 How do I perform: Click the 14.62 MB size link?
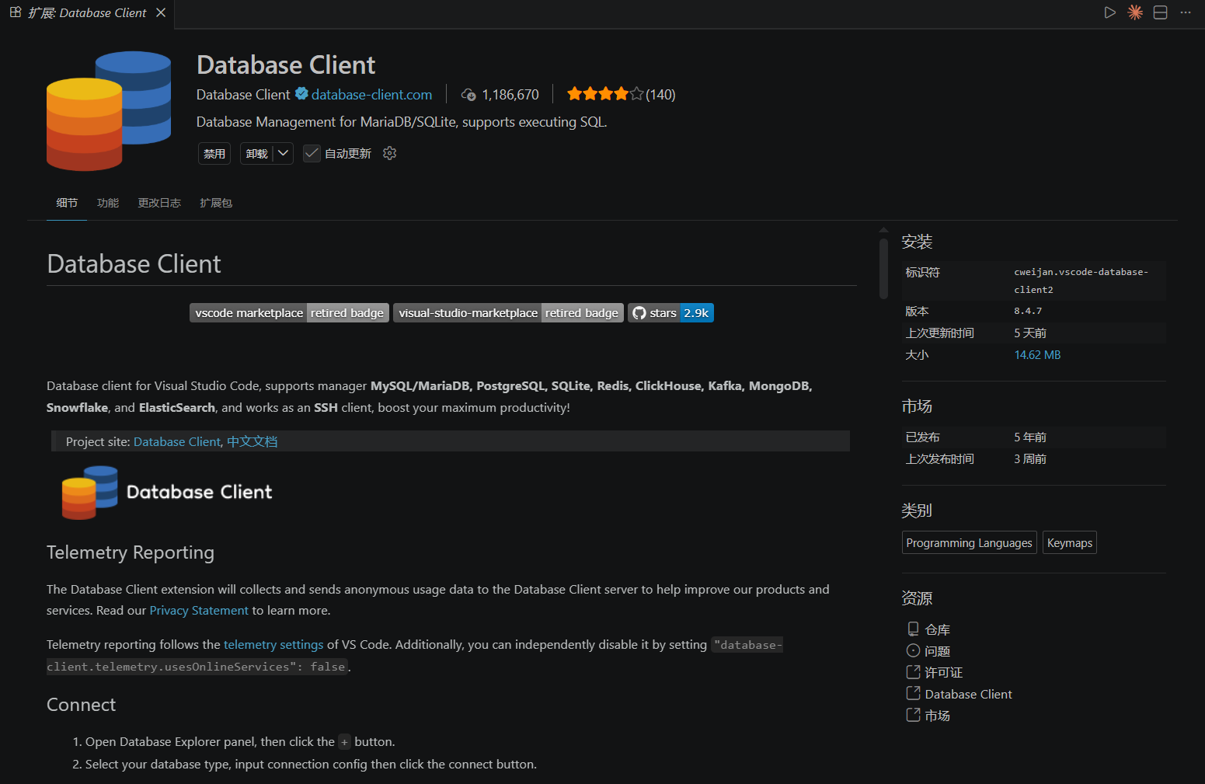[1037, 355]
